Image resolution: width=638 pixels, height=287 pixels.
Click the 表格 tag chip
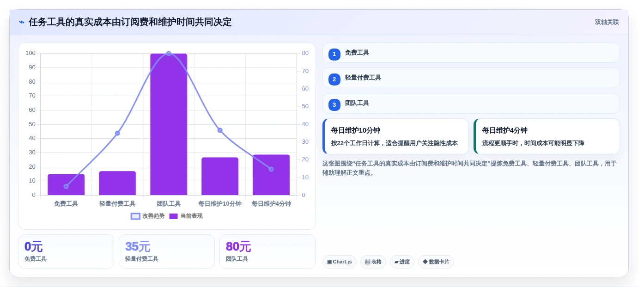[x=373, y=262]
